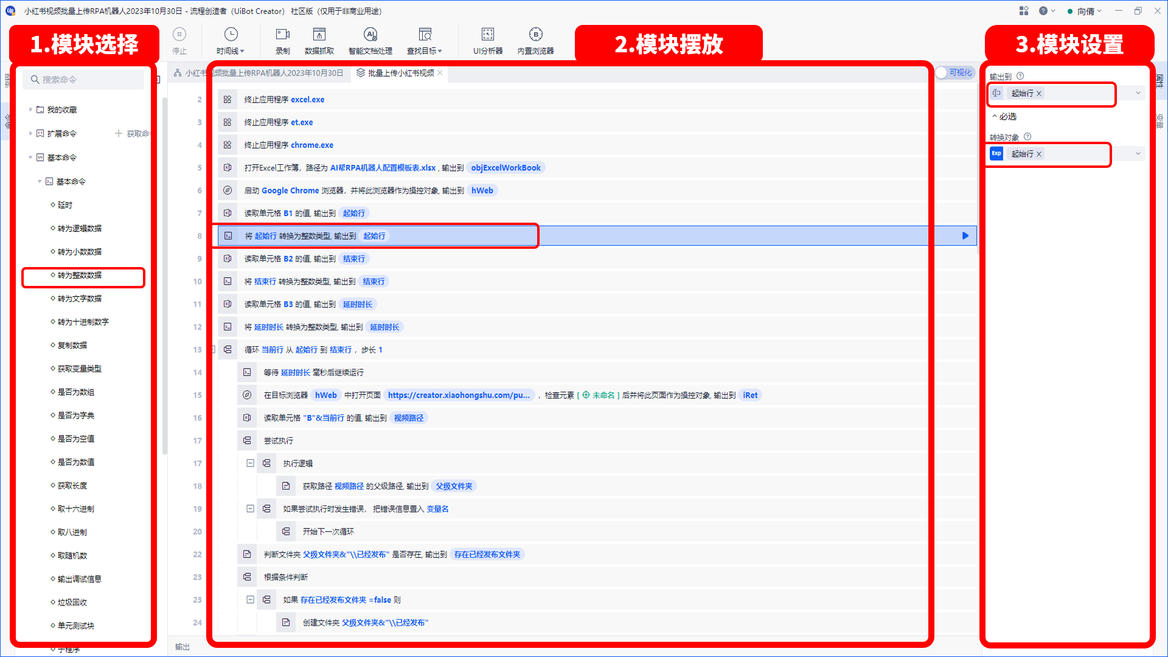Select the 转为文字数据 command

pos(80,299)
